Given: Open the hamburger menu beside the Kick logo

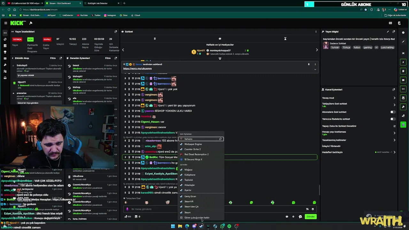Looking at the screenshot, I should click(x=5, y=23).
